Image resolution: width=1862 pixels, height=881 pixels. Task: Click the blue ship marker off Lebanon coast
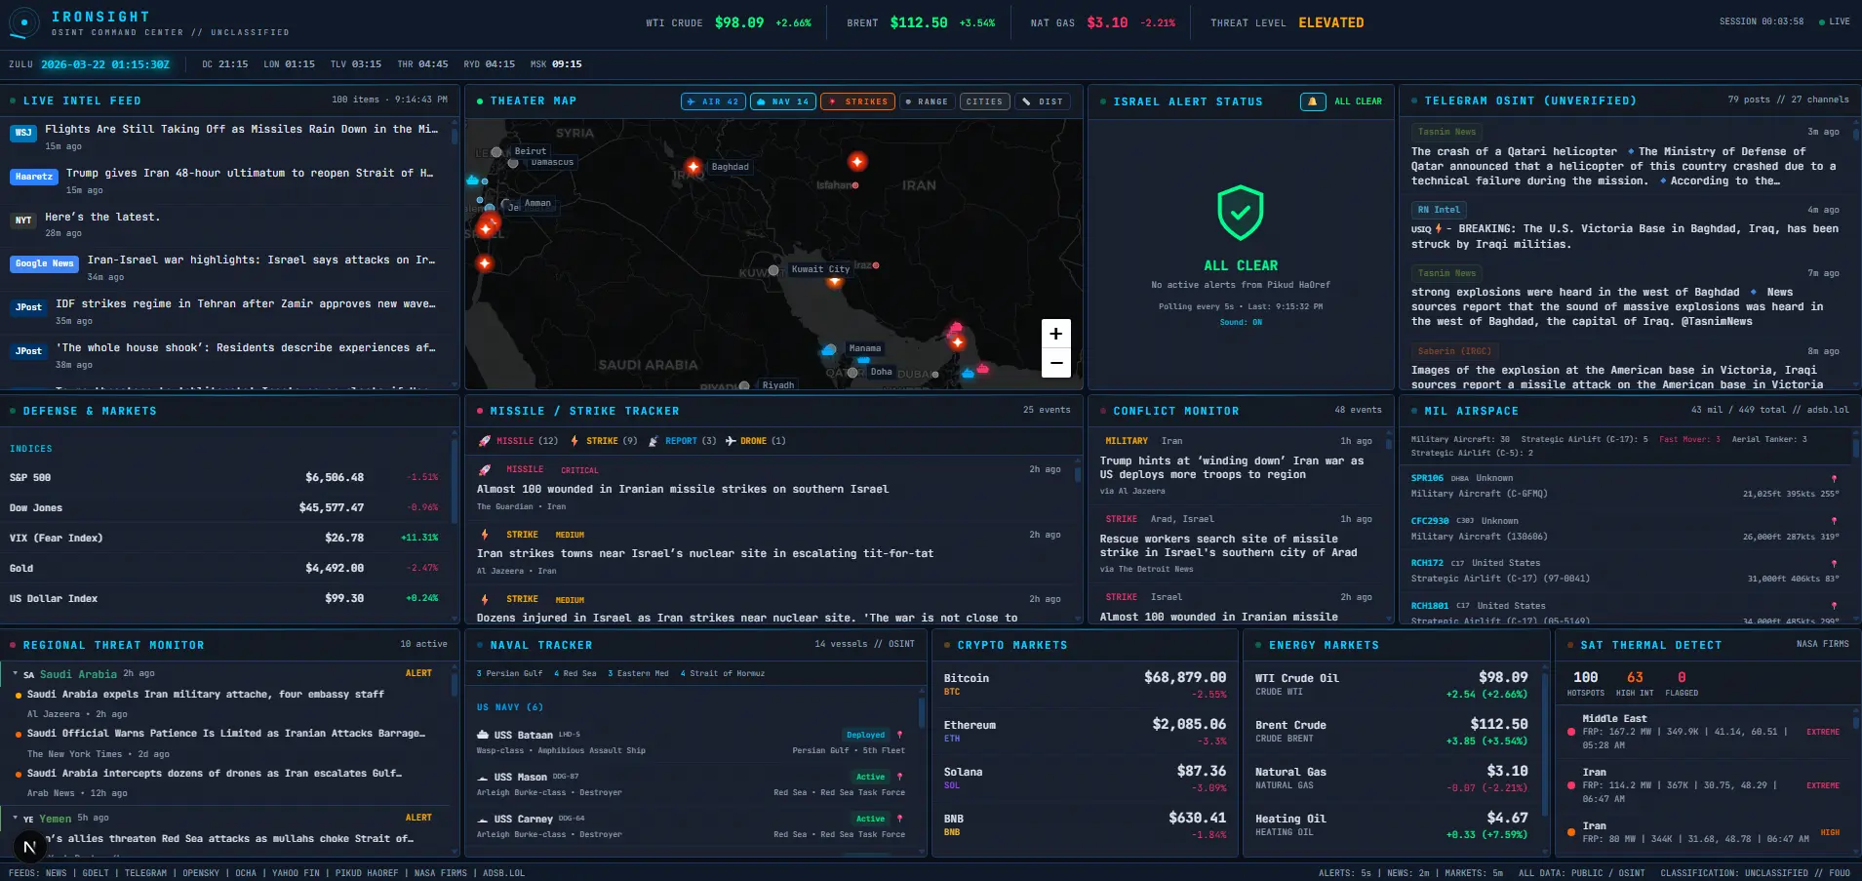point(473,180)
